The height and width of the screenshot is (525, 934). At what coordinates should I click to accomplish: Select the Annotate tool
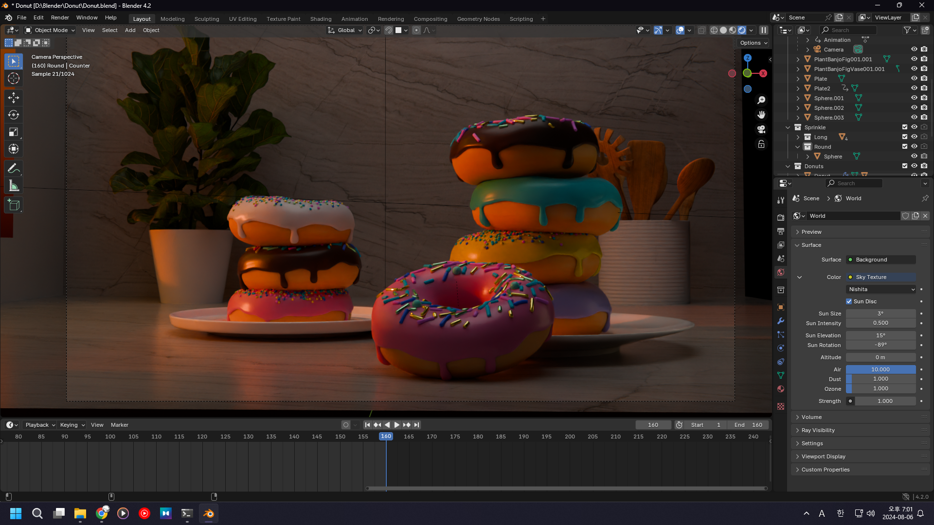point(14,168)
